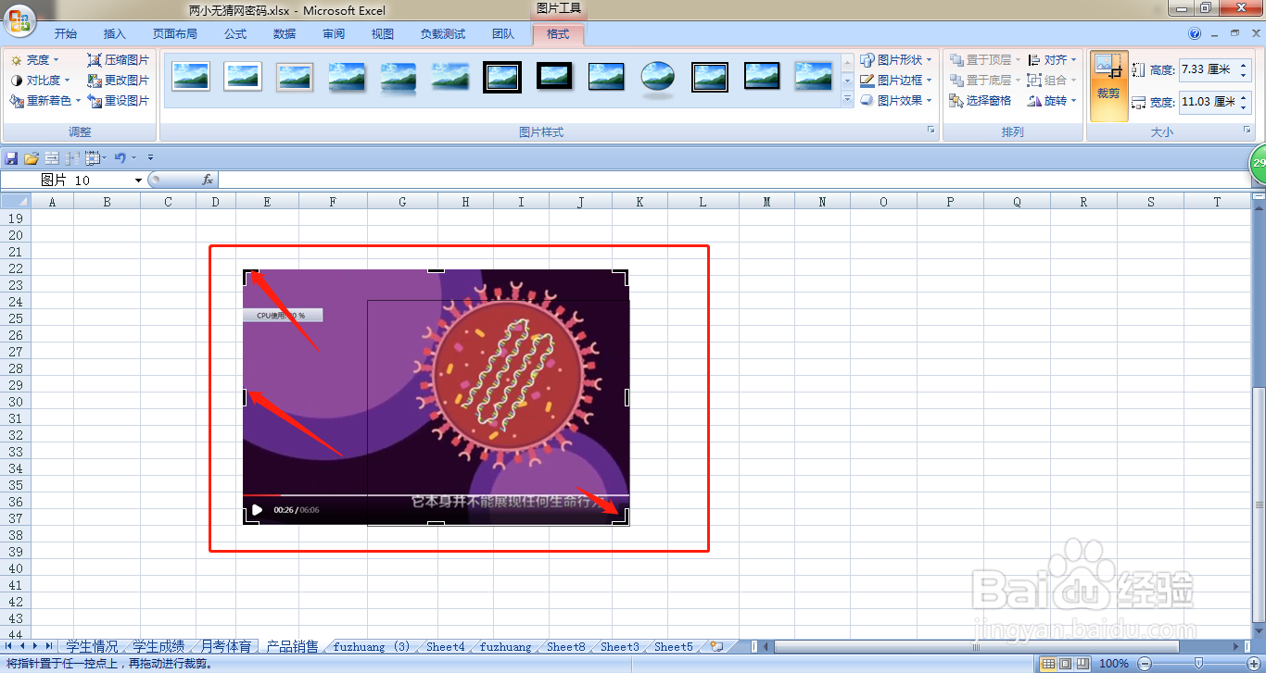Open the Recolor (重新着色) dropdown
This screenshot has height=673, width=1266.
point(45,100)
